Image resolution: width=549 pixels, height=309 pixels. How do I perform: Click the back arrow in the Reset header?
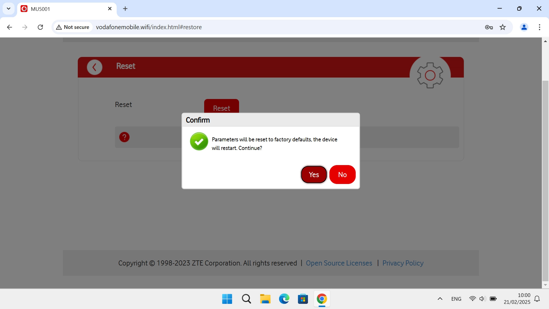pos(94,67)
